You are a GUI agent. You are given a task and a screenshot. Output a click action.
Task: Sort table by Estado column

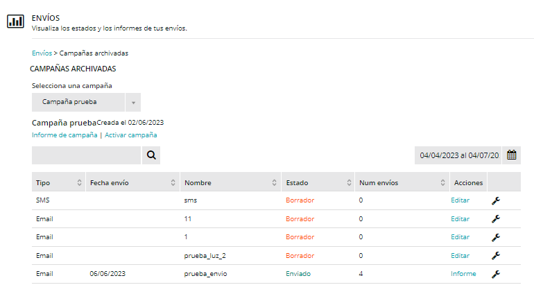pyautogui.click(x=348, y=183)
